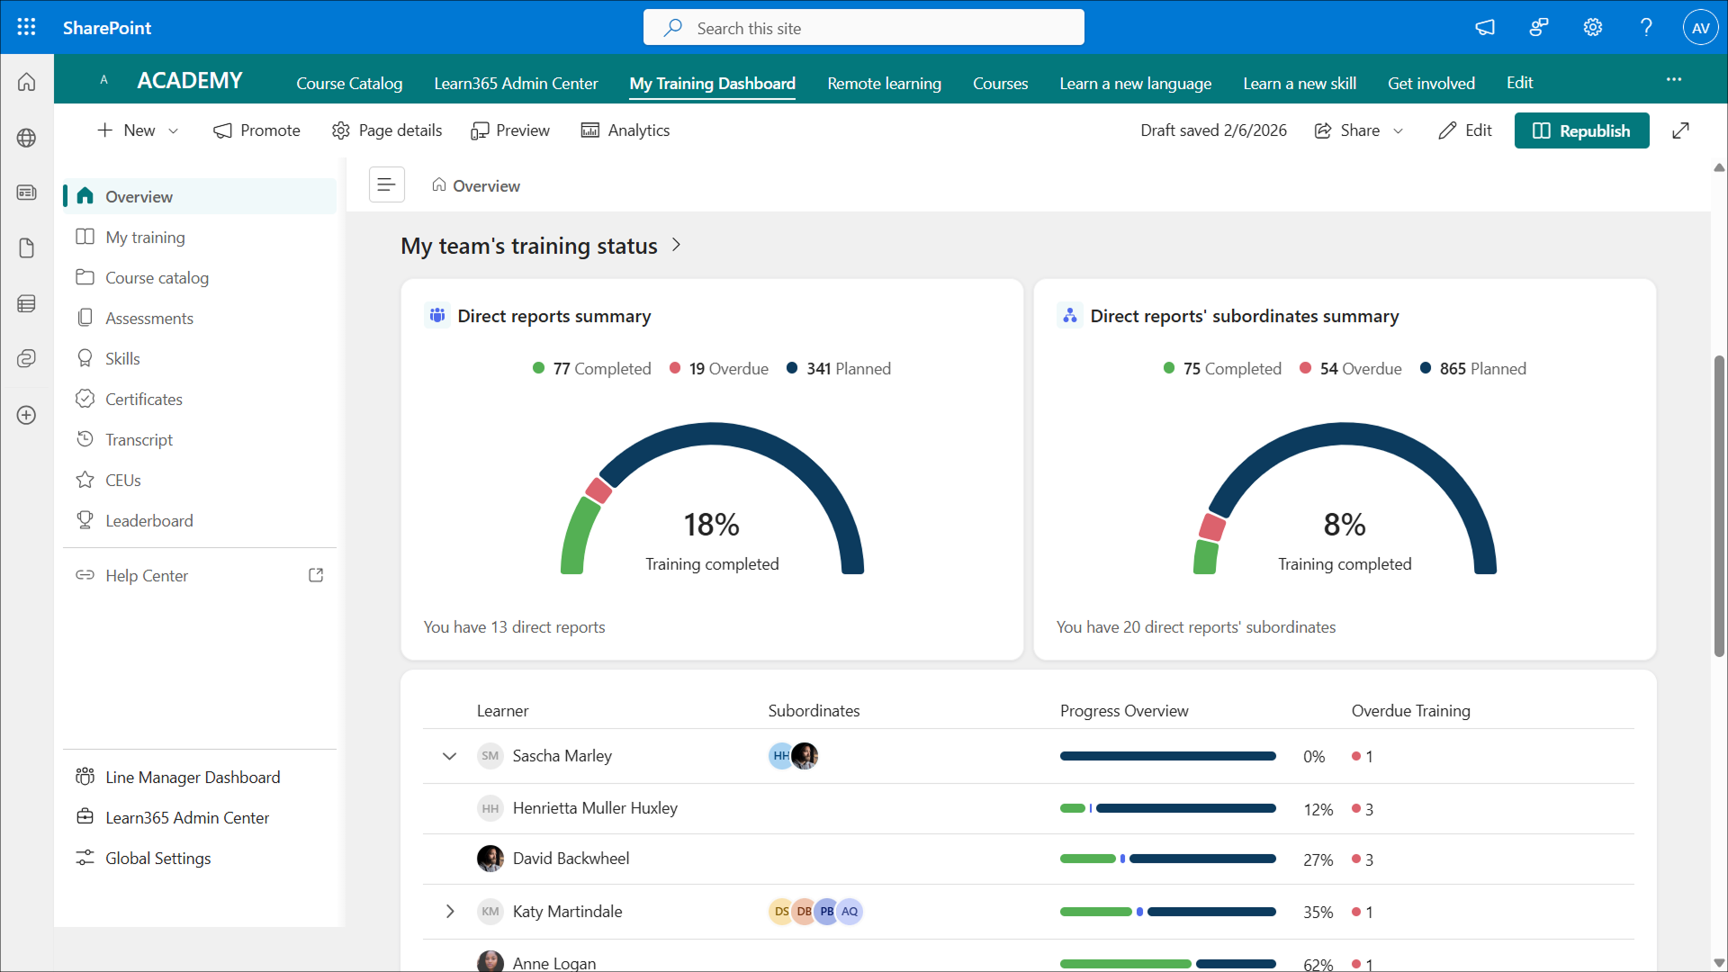Open the globe My sites icon
1728x972 pixels.
pos(26,138)
